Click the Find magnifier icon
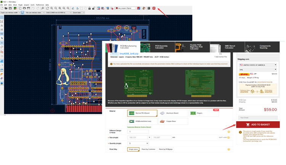This screenshot has width=286, height=165. click(x=42, y=8)
